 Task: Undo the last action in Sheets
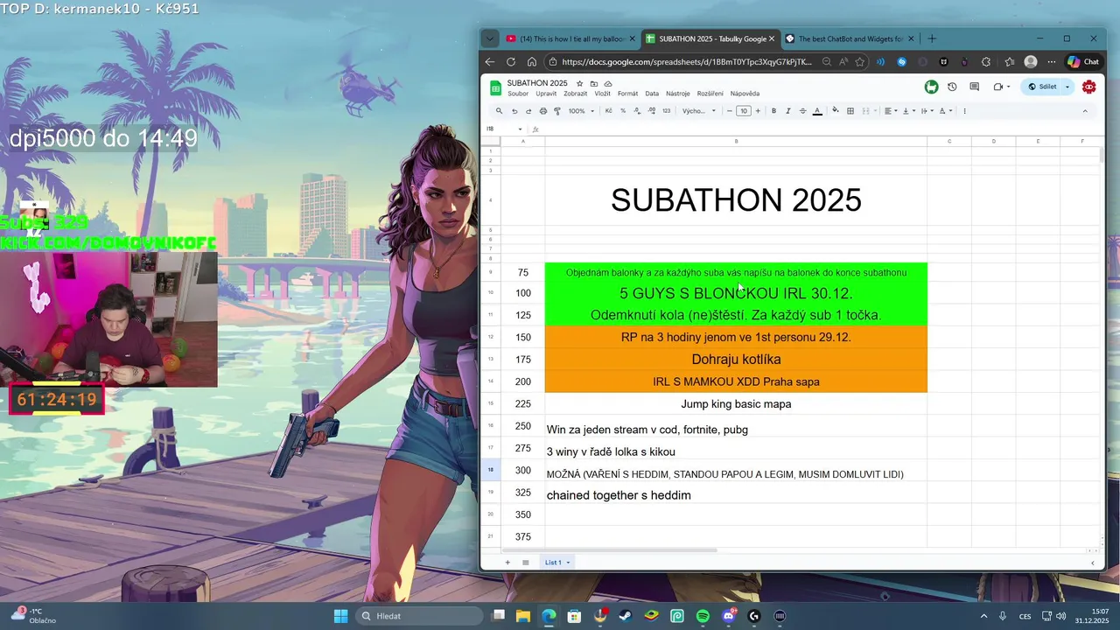(x=514, y=111)
